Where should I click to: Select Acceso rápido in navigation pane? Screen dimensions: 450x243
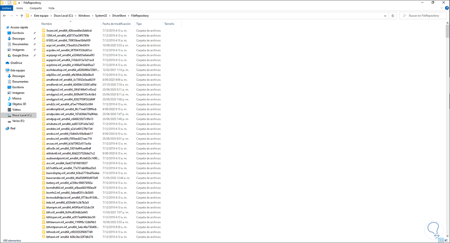19,27
